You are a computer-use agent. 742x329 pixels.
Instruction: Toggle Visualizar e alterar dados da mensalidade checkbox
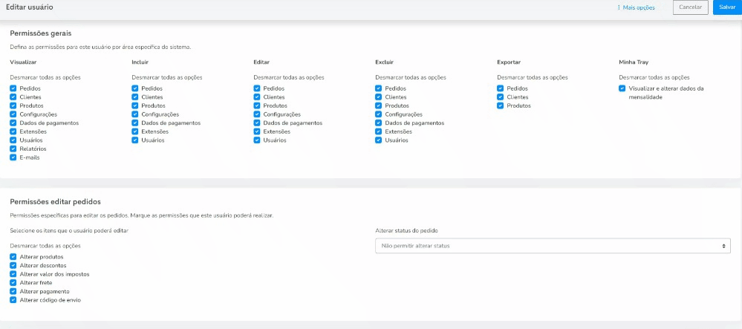pyautogui.click(x=622, y=88)
